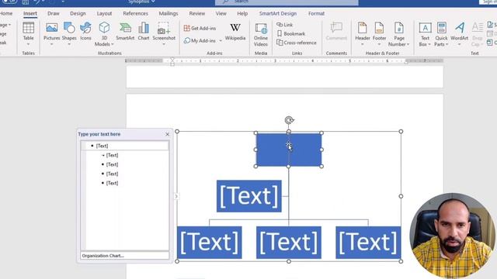Image resolution: width=497 pixels, height=279 pixels.
Task: Insert a SmartArt graphic
Action: pyautogui.click(x=125, y=31)
